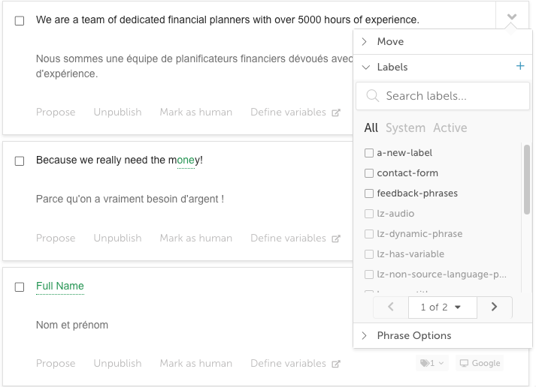Check the a-new-label checkbox
This screenshot has width=536, height=387.
369,153
